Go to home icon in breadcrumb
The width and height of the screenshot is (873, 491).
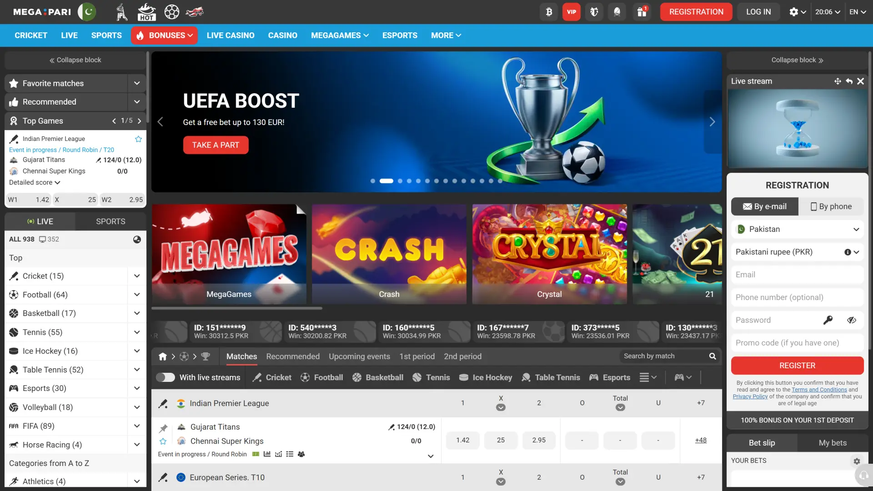coord(163,357)
